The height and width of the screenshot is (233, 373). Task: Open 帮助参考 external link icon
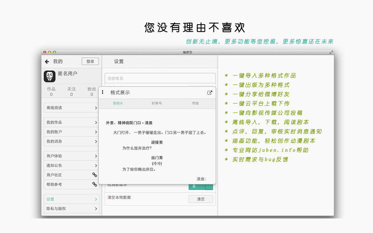[95, 184]
